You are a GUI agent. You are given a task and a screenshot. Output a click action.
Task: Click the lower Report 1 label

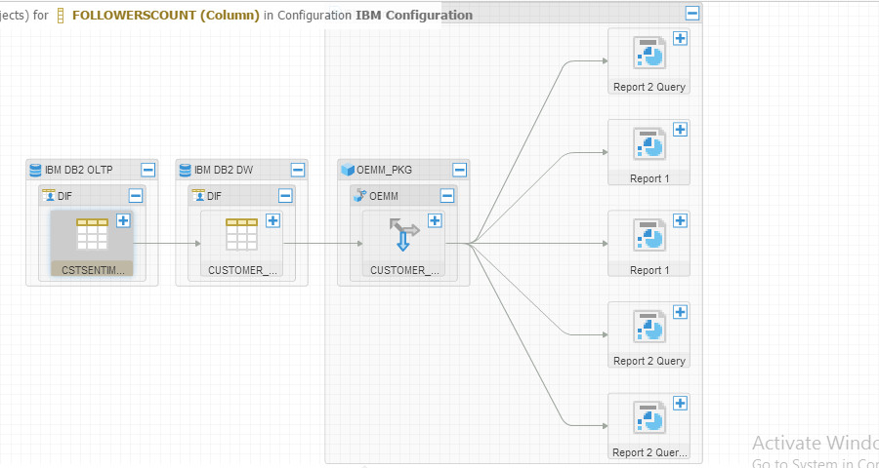click(649, 270)
